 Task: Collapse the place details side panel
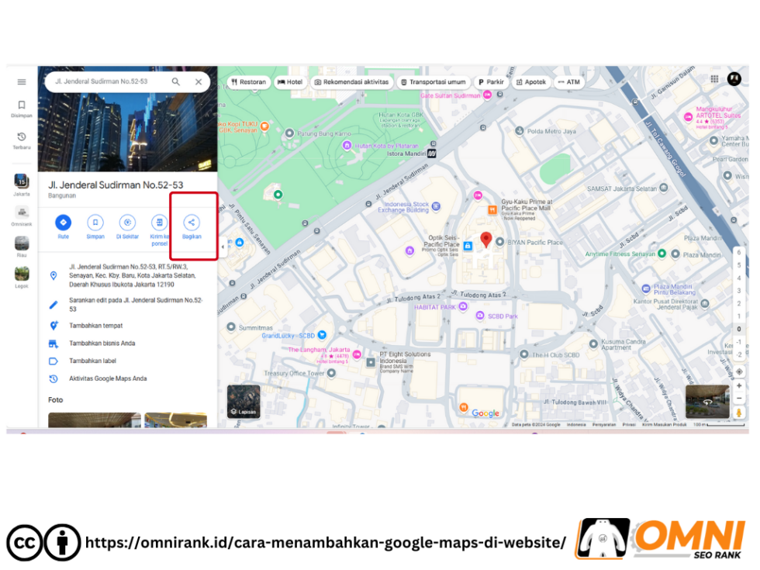223,247
